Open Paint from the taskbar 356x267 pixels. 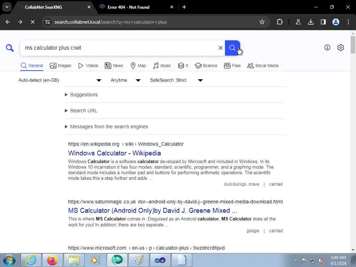point(138,260)
